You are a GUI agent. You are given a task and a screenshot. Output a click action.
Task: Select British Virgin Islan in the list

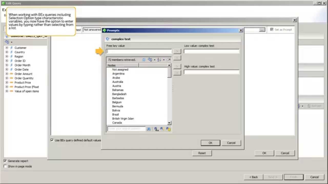123,119
